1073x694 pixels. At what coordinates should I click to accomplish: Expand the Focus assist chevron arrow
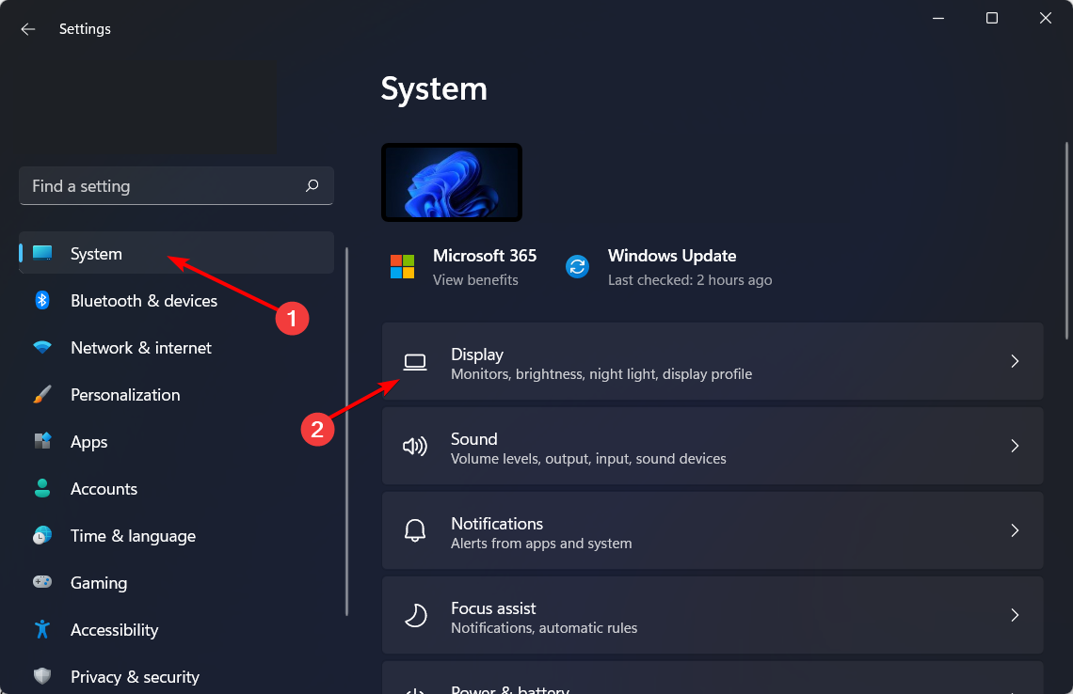(1015, 615)
